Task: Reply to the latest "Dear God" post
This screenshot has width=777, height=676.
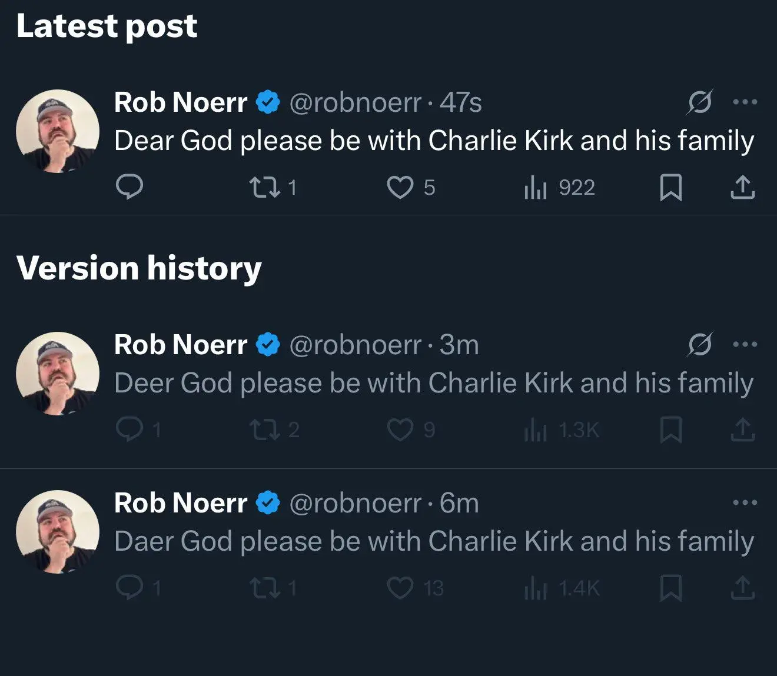Action: [129, 187]
